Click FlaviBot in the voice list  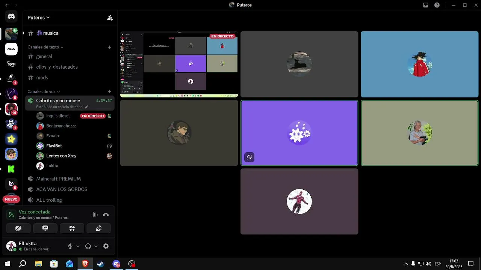click(74, 146)
